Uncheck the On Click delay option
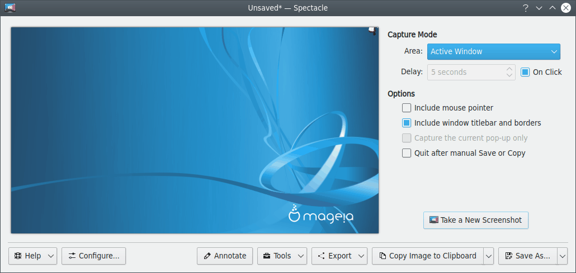Image resolution: width=576 pixels, height=273 pixels. (525, 72)
